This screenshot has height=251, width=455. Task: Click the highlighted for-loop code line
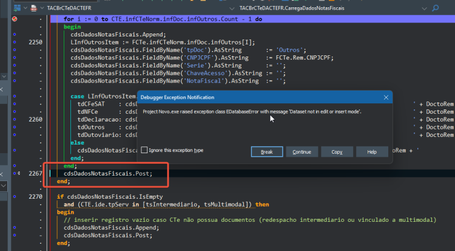coord(252,19)
